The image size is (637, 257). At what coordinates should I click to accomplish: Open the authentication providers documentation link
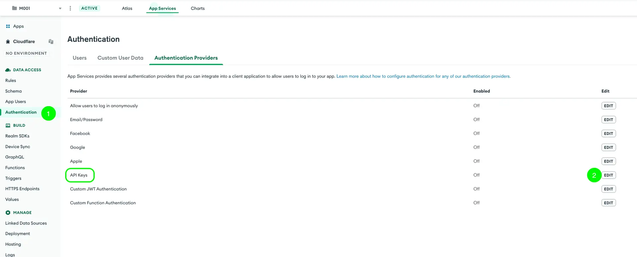[423, 76]
